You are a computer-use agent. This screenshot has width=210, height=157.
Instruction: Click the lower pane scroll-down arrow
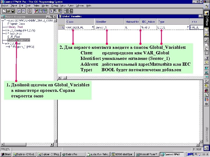[201, 141]
